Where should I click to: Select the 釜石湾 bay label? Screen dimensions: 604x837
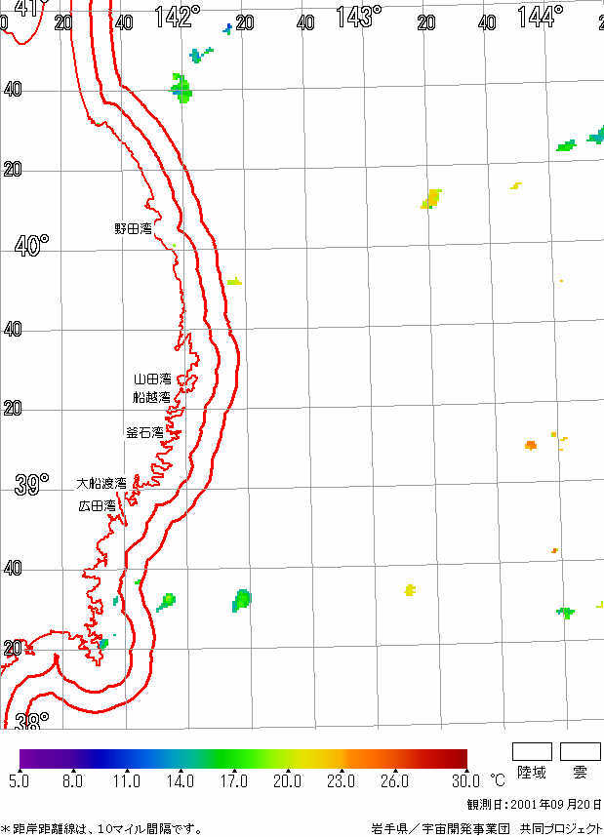click(144, 432)
